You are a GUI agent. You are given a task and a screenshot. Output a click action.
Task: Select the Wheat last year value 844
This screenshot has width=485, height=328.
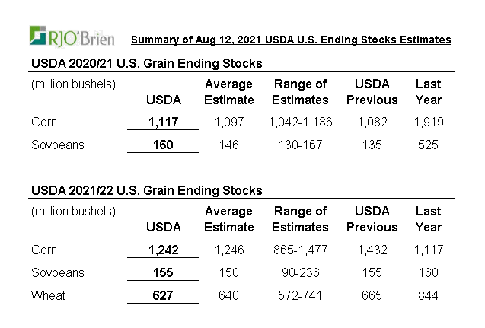pos(428,295)
